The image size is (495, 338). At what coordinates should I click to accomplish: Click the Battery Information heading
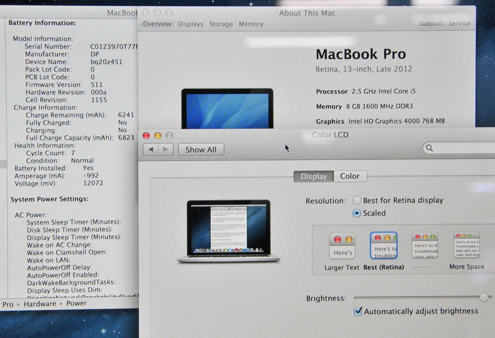point(42,23)
